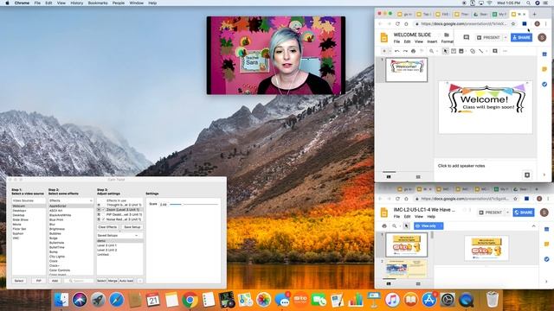Open the Help menu in IMC-L2-U5 window
The height and width of the screenshot is (311, 554).
[x=431, y=217]
